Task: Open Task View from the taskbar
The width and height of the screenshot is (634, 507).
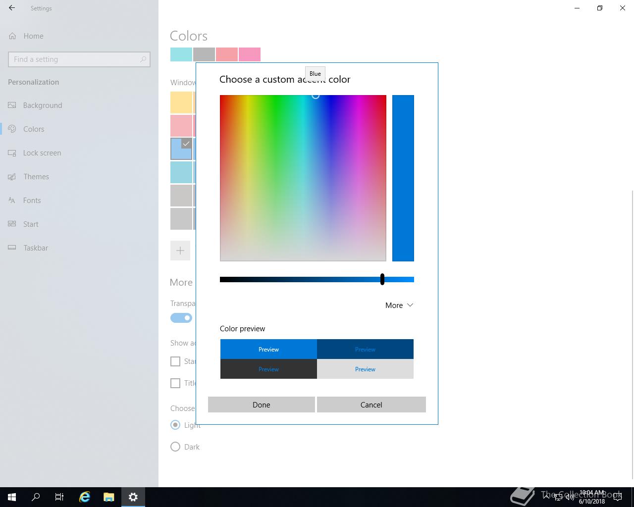Action: (x=59, y=497)
